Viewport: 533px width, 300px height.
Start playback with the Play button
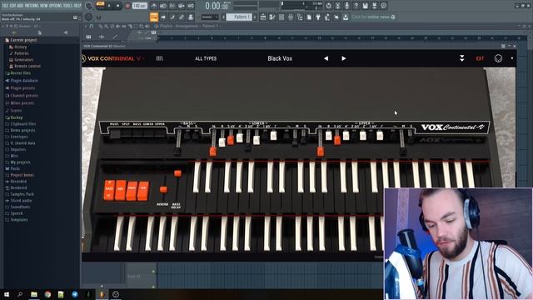109,6
